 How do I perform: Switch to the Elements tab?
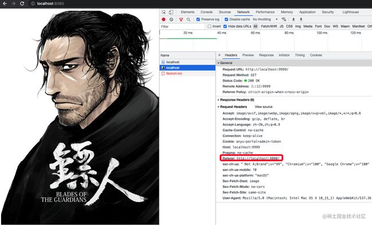(x=187, y=12)
